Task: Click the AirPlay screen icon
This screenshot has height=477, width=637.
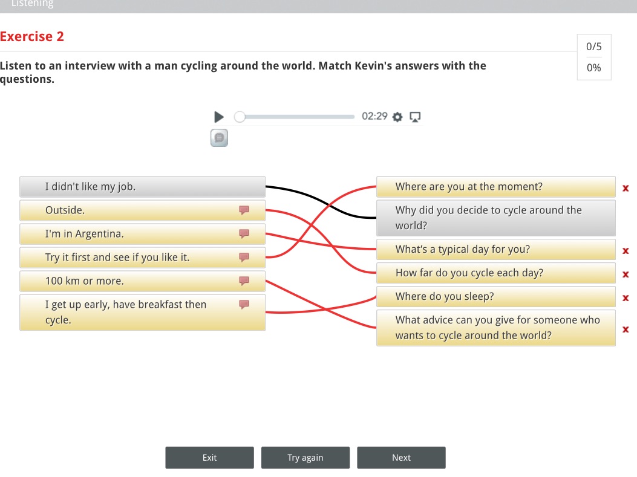Action: [415, 117]
